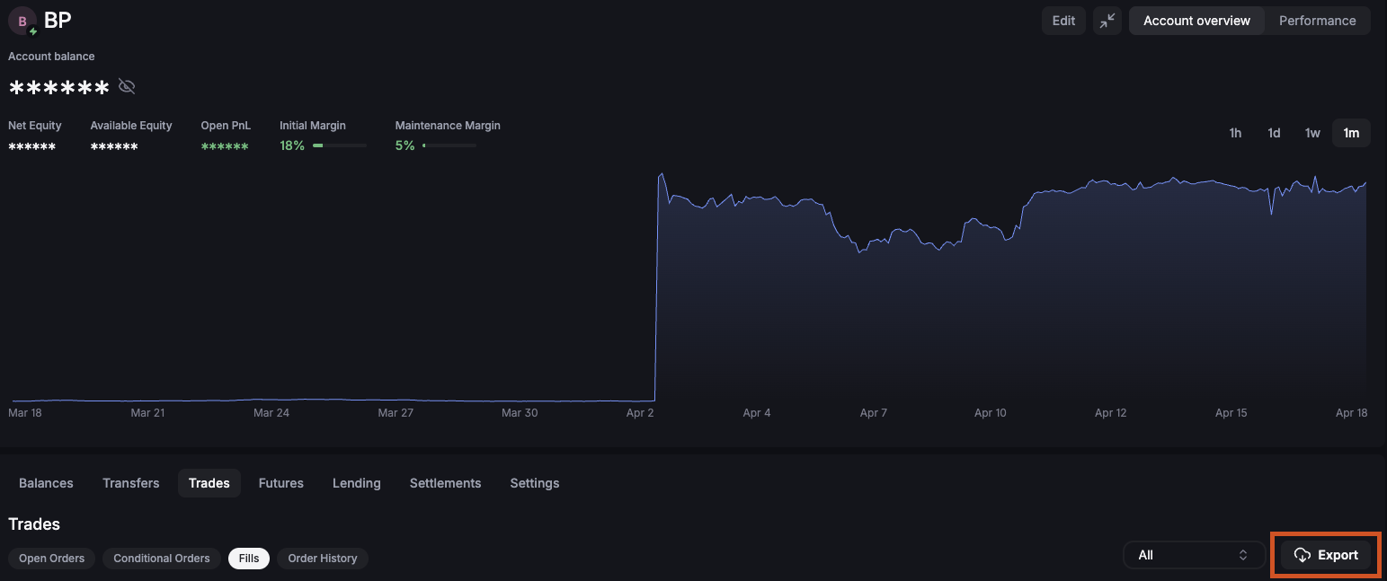This screenshot has width=1387, height=581.
Task: Switch to Account overview view
Action: coord(1196,21)
